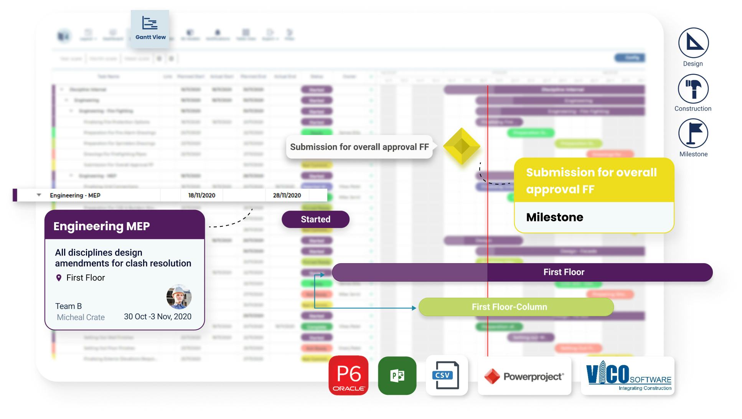Image resolution: width=742 pixels, height=419 pixels.
Task: Select the CSV file icon
Action: tap(447, 375)
